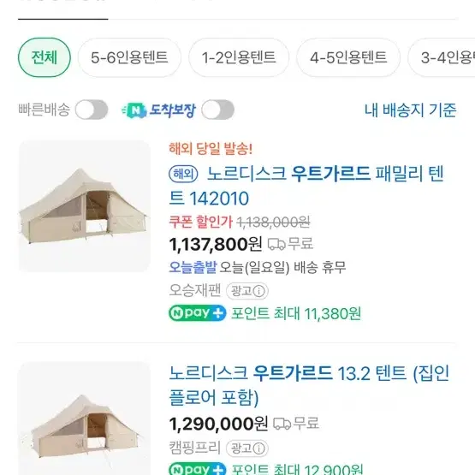
Task: Open the first Nordisk tent thumbnail
Action: [85, 206]
